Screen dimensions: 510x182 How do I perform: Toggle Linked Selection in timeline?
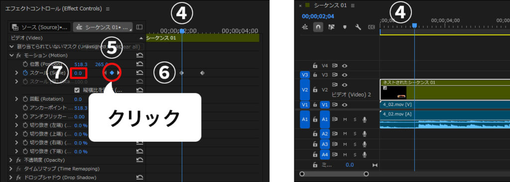[x=331, y=27]
